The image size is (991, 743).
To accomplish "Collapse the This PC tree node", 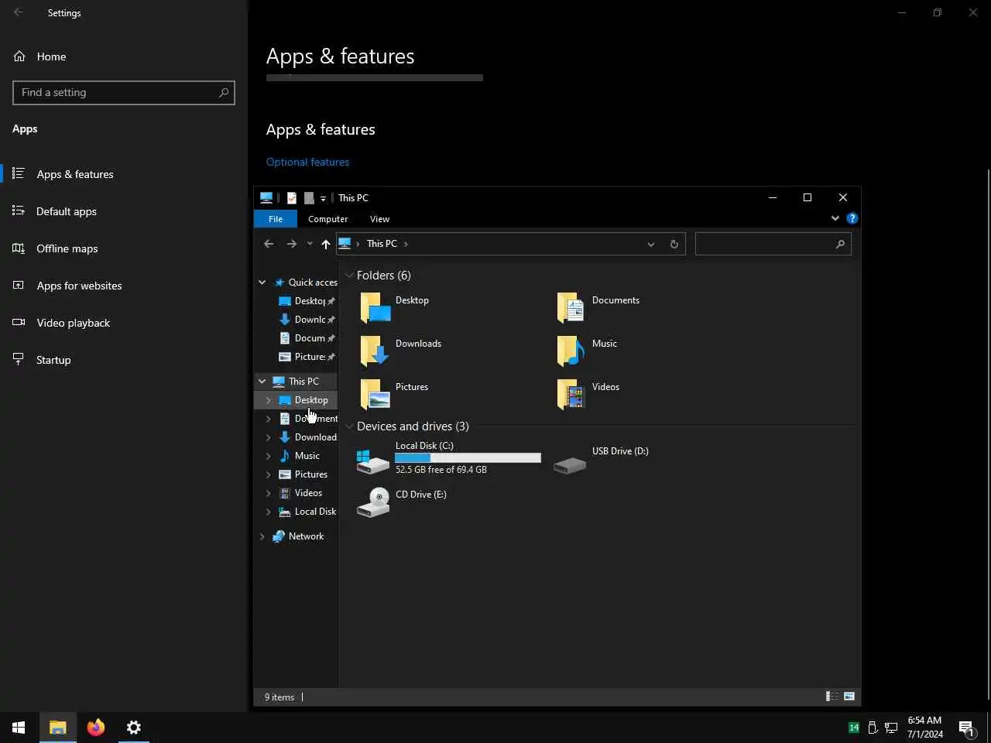I will [262, 382].
